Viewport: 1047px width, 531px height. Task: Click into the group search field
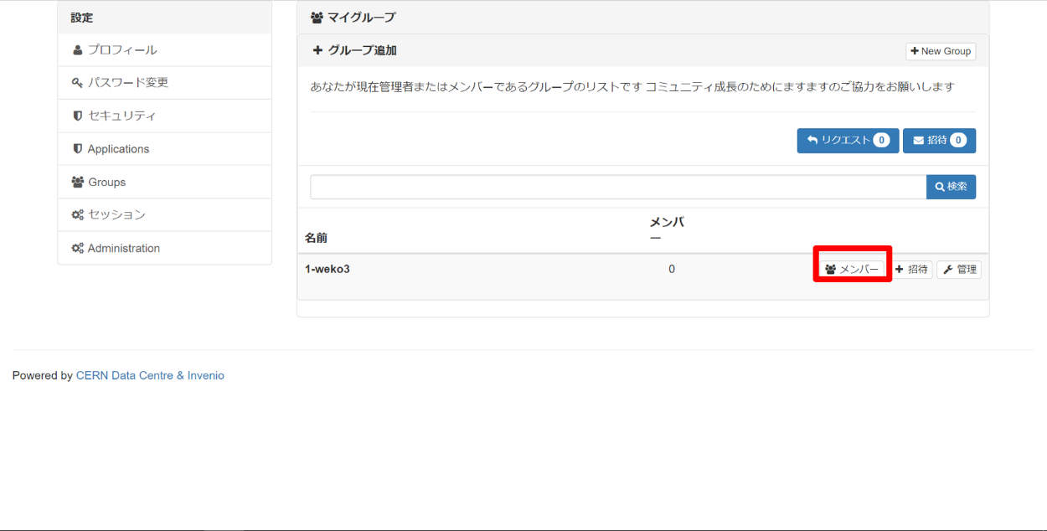(x=617, y=187)
